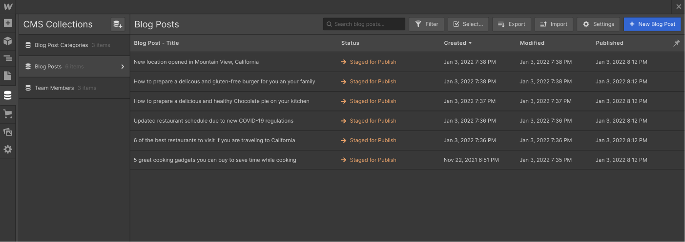Expand the Blog Posts collection chevron
The image size is (685, 242).
pos(123,67)
